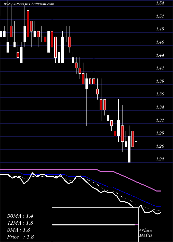Image resolution: width=173 pixels, height=242 pixels.
Task: Click the 1.36 price axis label
Action: tap(160, 94)
